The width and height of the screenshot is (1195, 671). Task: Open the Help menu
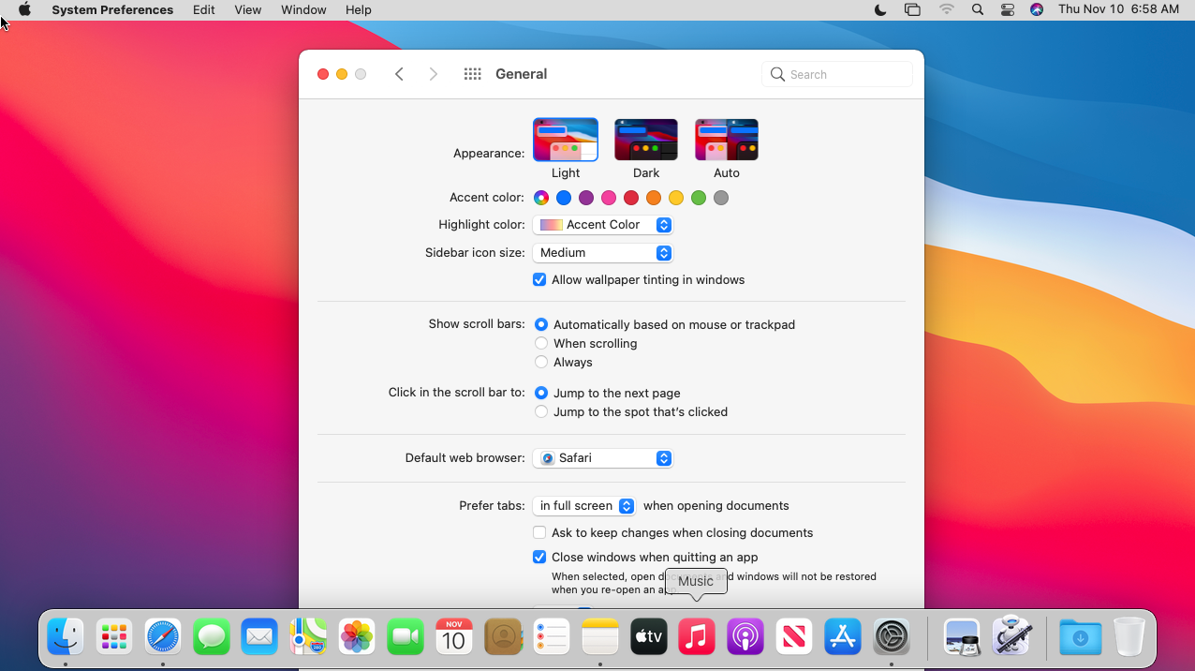[359, 9]
